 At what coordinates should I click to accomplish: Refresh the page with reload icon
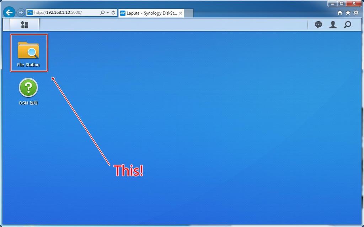pos(113,12)
